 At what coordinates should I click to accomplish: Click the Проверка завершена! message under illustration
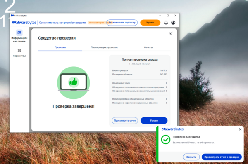(74, 106)
